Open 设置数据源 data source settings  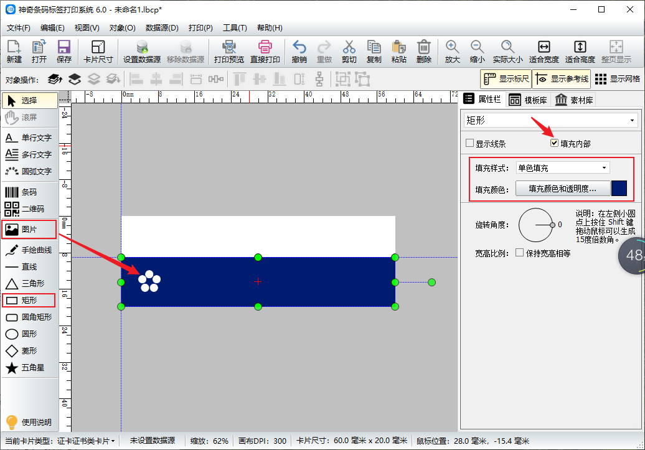[x=142, y=52]
